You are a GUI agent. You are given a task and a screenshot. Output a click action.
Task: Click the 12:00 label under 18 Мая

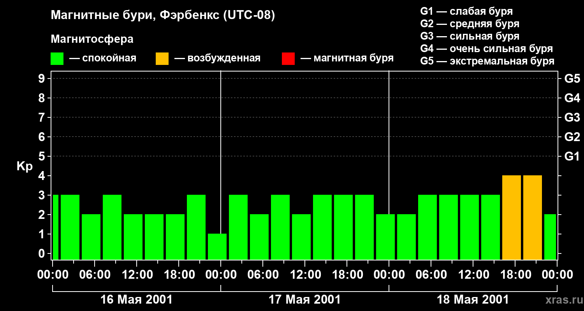[x=473, y=275]
